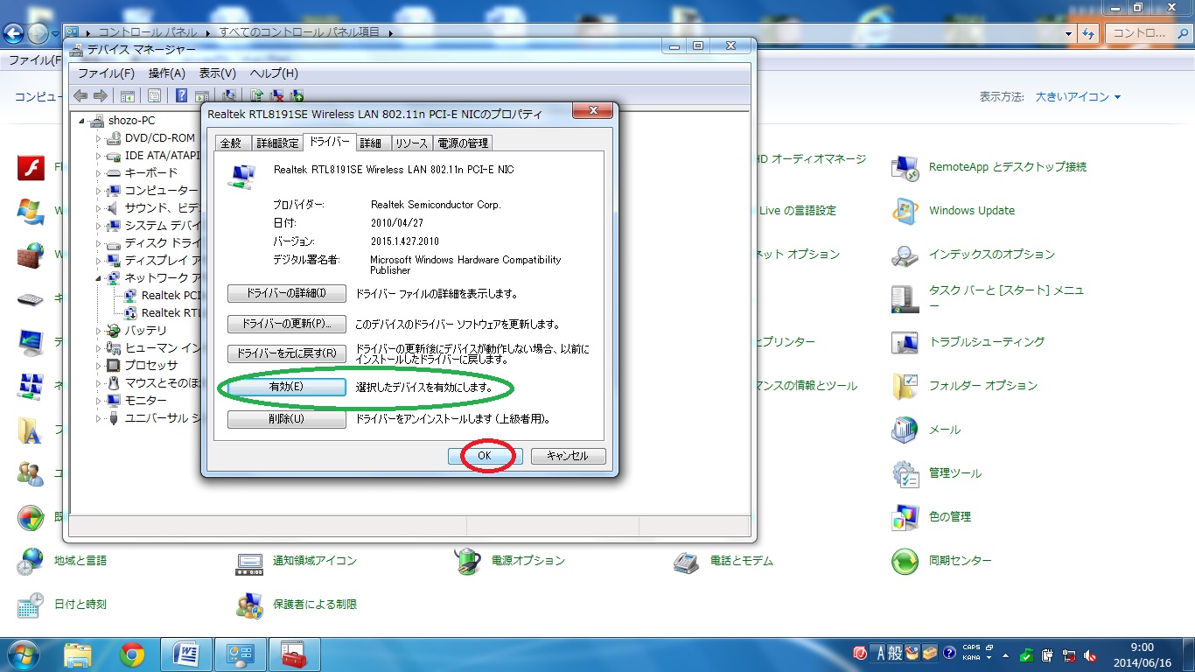Image resolution: width=1195 pixels, height=672 pixels.
Task: Open the red toolbox taskbar icon
Action: click(294, 654)
